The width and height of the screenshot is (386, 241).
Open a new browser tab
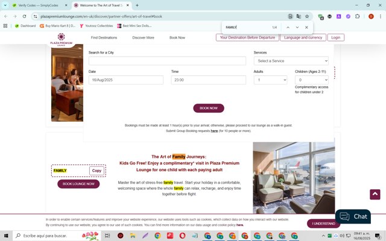137,5
